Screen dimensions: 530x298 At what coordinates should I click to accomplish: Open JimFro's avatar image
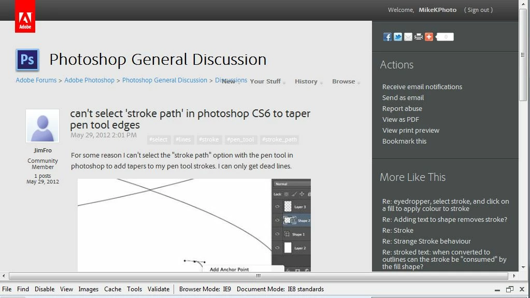tap(42, 126)
